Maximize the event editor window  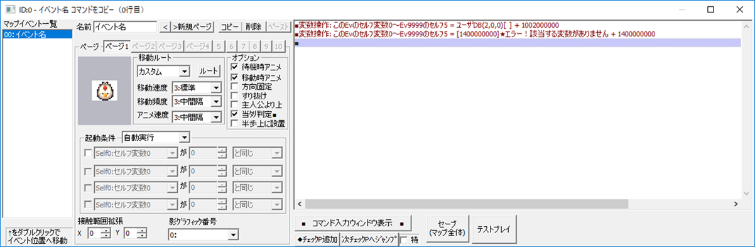click(x=710, y=9)
